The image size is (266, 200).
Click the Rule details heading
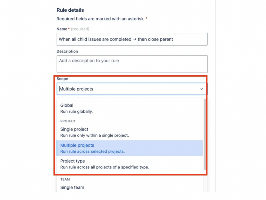click(x=70, y=10)
